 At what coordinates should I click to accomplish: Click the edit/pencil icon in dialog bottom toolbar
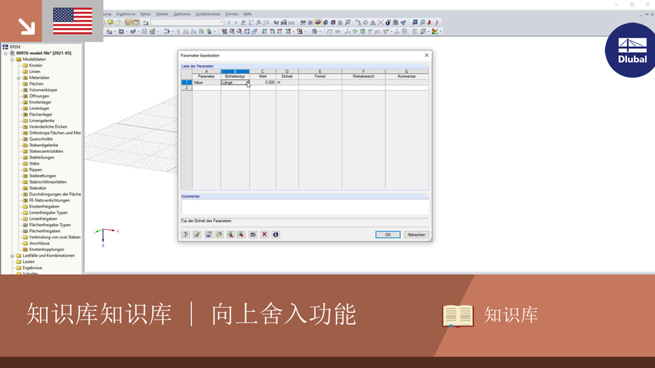(x=197, y=234)
